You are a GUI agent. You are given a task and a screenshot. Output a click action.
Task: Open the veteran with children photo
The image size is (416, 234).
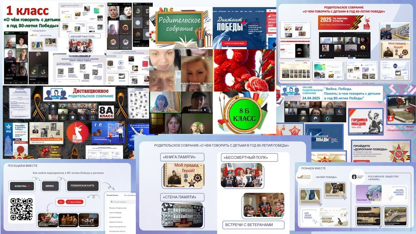click(x=264, y=205)
